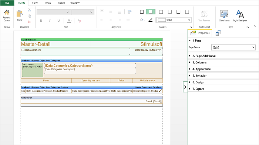Toggle Underline formatting
Viewport: 259px width, 145px height.
point(58,21)
